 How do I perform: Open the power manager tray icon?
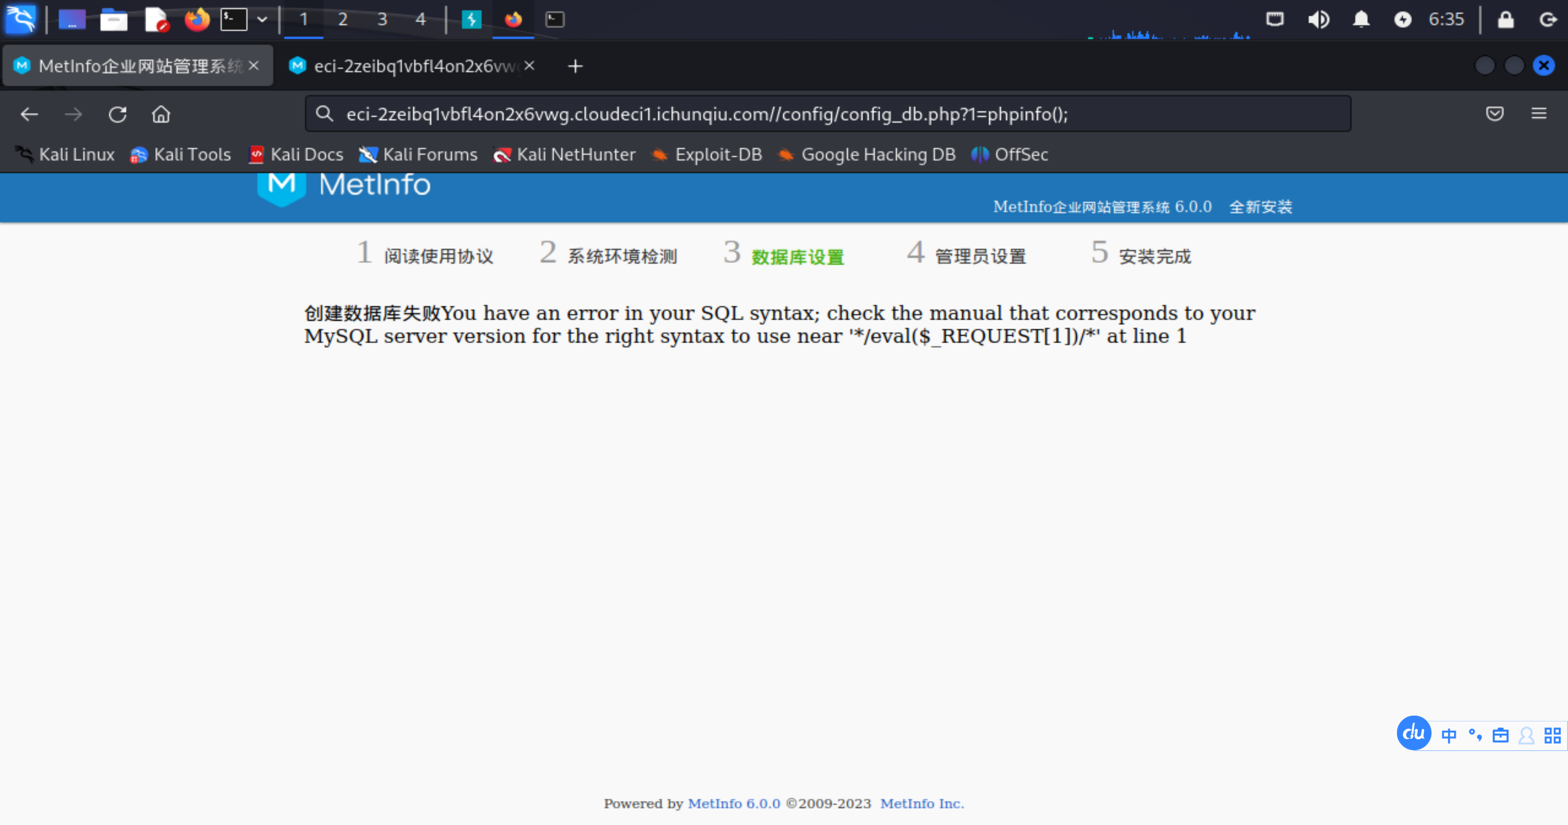tap(1402, 19)
